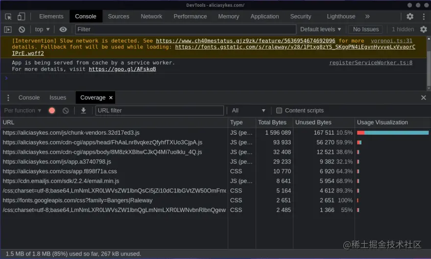Image resolution: width=431 pixels, height=259 pixels.
Task: Open the top JavaScript context dropdown
Action: click(42, 29)
